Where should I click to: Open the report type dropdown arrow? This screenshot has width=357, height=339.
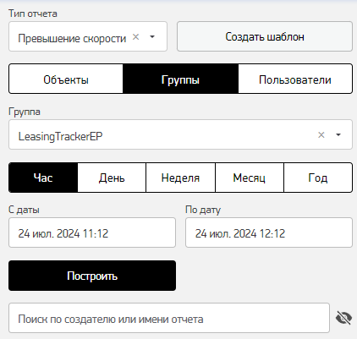[152, 37]
